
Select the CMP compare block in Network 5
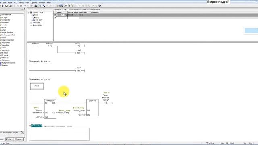[x=92, y=108]
